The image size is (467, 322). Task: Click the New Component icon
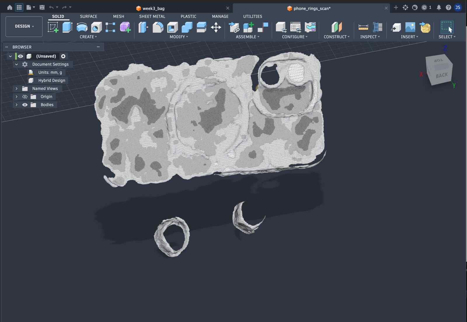pos(248,27)
